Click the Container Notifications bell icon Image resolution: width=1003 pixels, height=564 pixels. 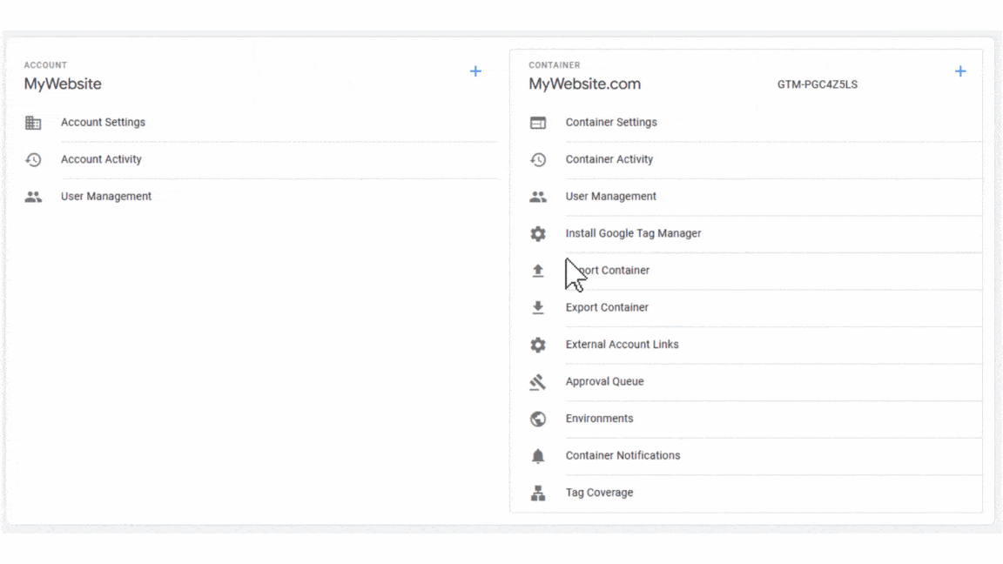pos(538,456)
